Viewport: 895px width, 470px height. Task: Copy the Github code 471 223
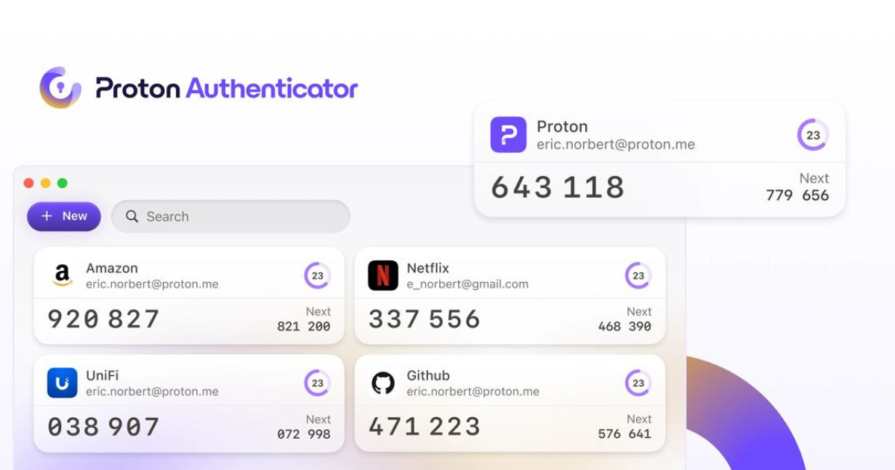coord(424,427)
